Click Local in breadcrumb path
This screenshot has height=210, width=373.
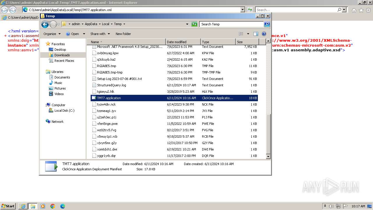point(105,24)
